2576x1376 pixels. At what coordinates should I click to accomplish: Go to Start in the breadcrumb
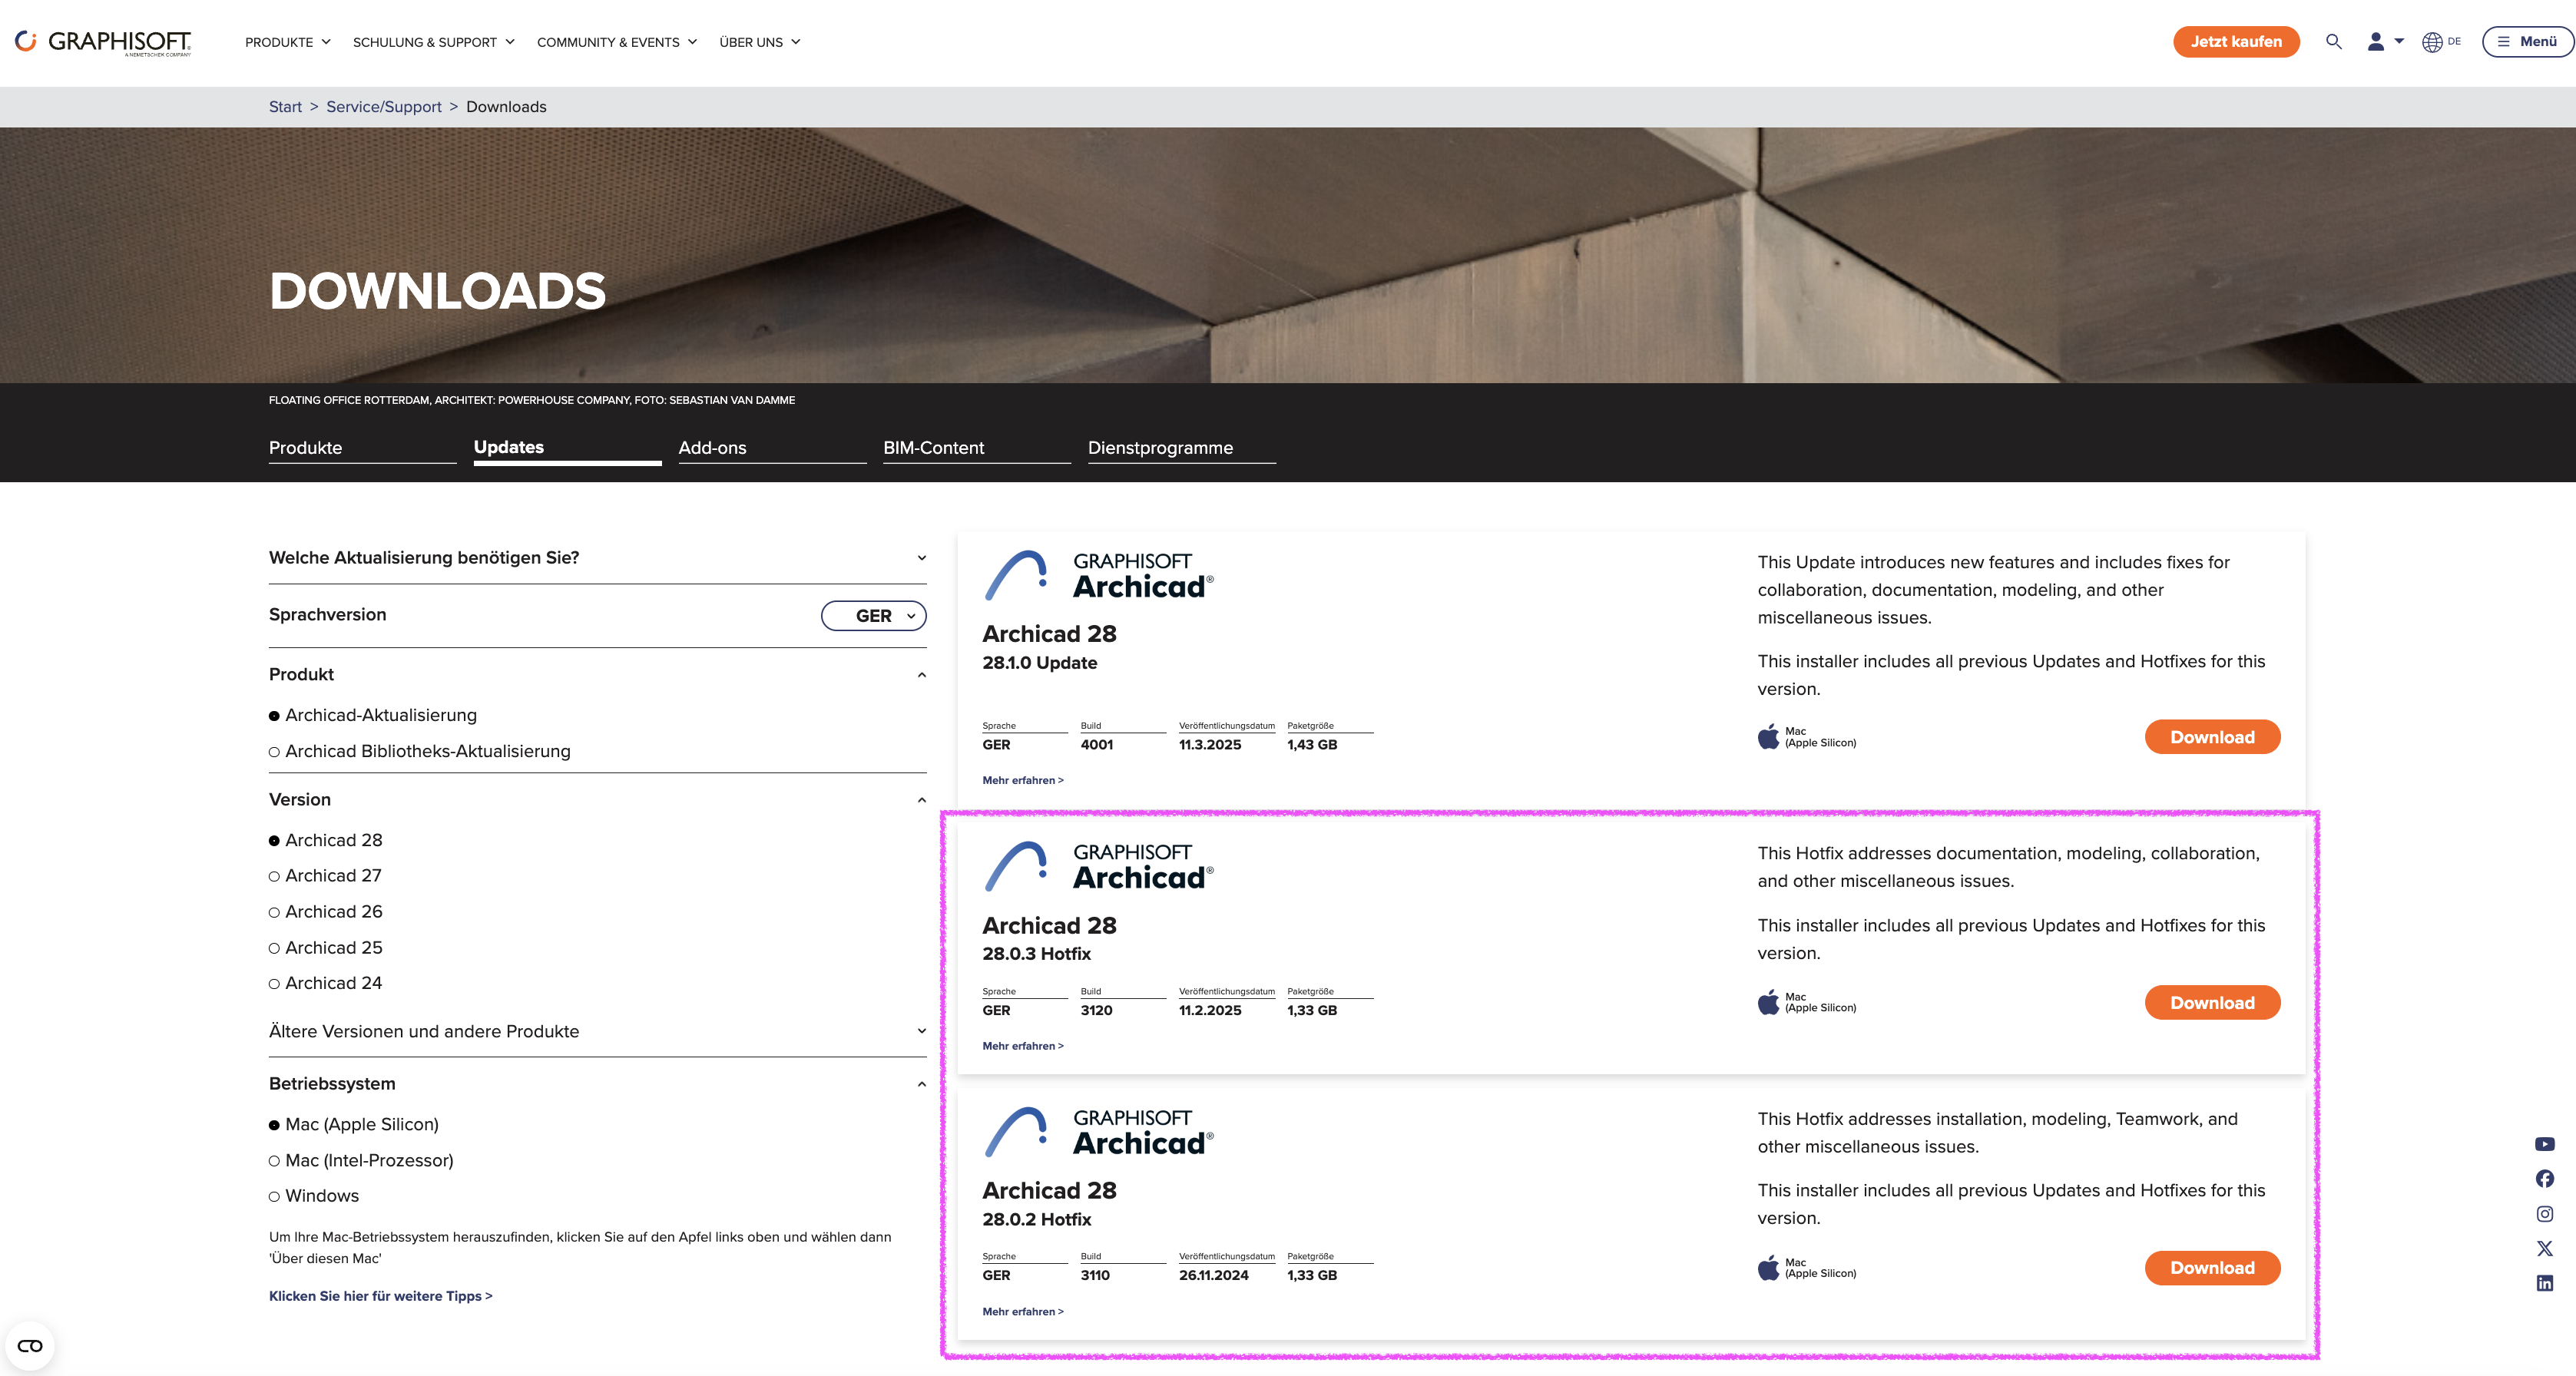click(285, 107)
